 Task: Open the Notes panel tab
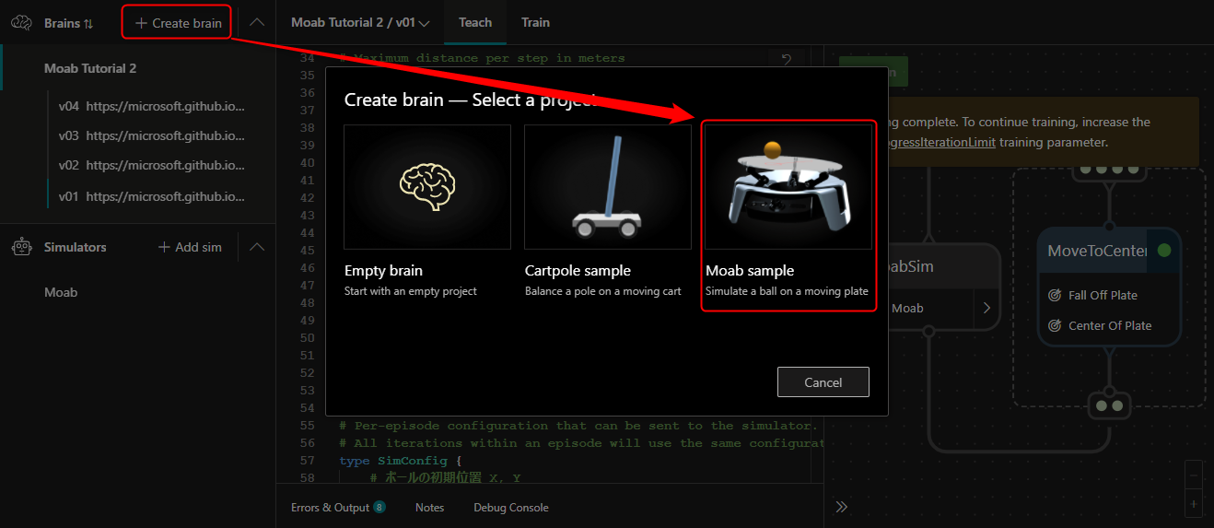429,508
